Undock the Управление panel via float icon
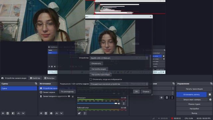The height and width of the screenshot is (120, 213). point(211,84)
